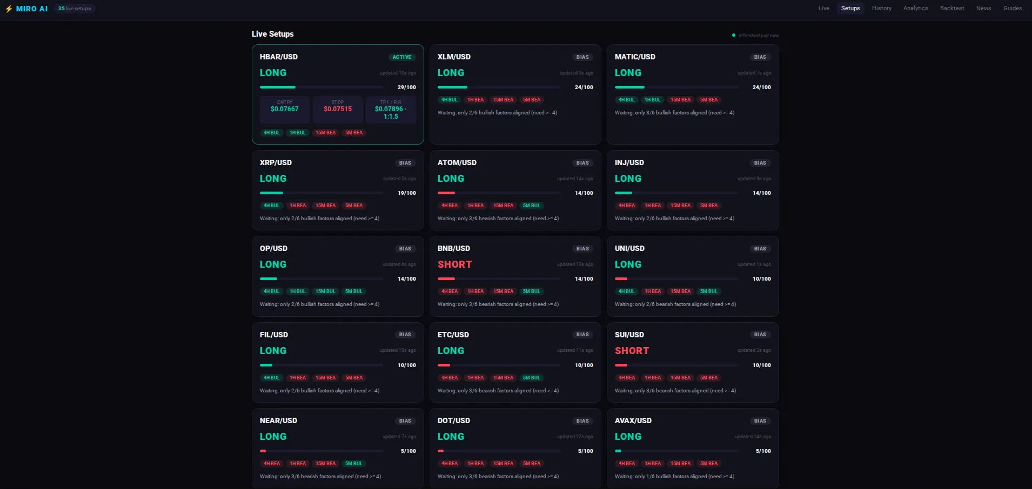Click the Live Setups heading
Image resolution: width=1032 pixels, height=489 pixels.
point(272,34)
